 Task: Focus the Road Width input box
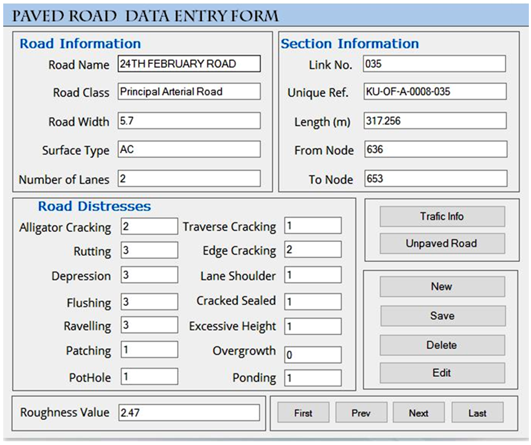189,121
